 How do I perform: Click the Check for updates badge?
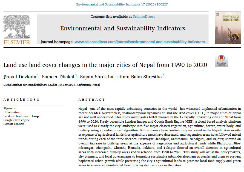221,60
